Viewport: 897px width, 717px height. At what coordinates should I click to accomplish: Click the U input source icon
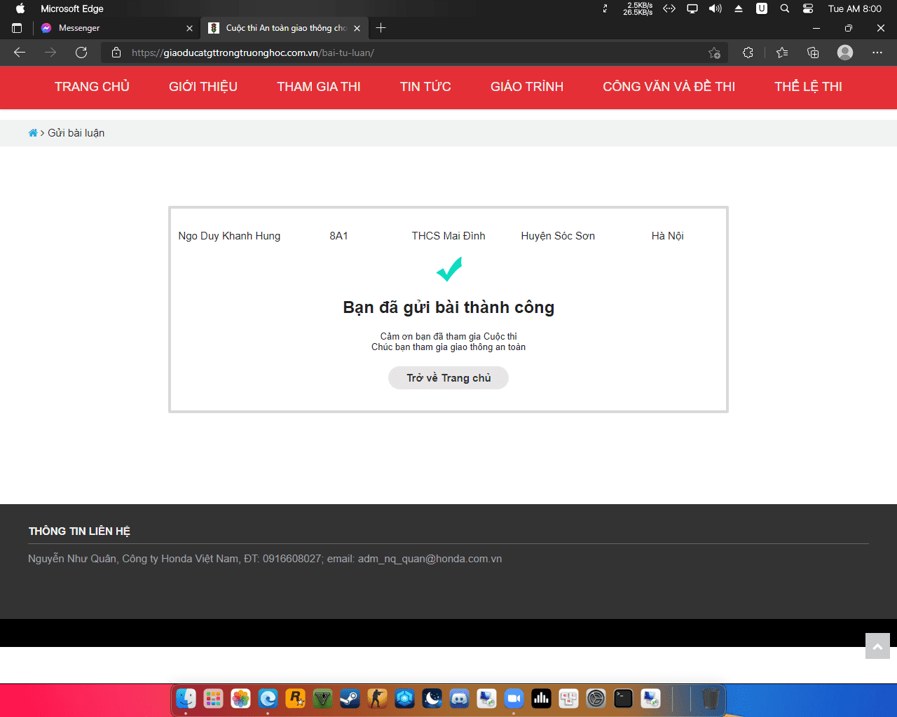click(x=762, y=8)
